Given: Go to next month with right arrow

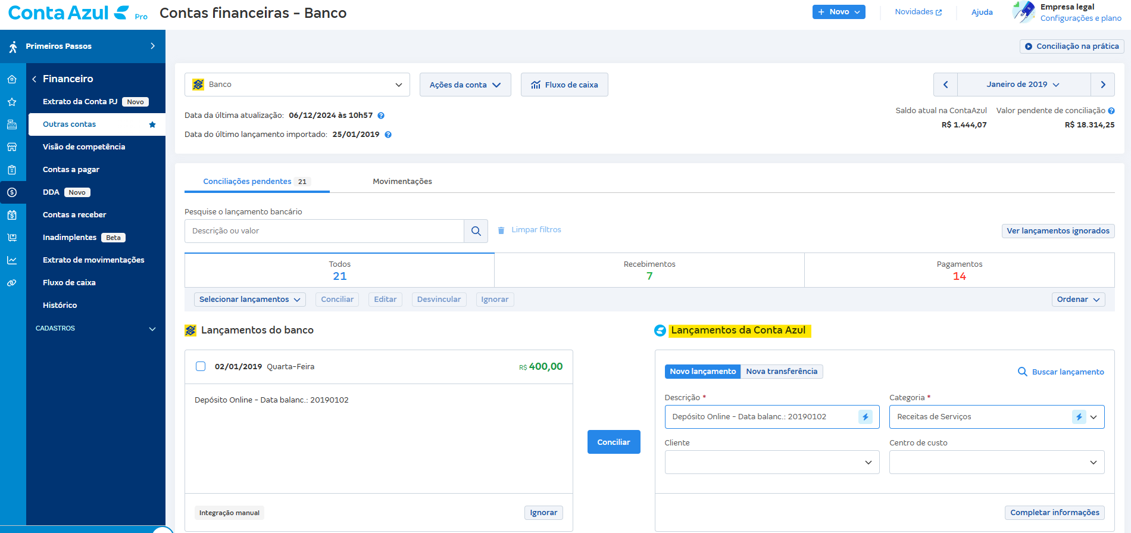Looking at the screenshot, I should [1102, 85].
